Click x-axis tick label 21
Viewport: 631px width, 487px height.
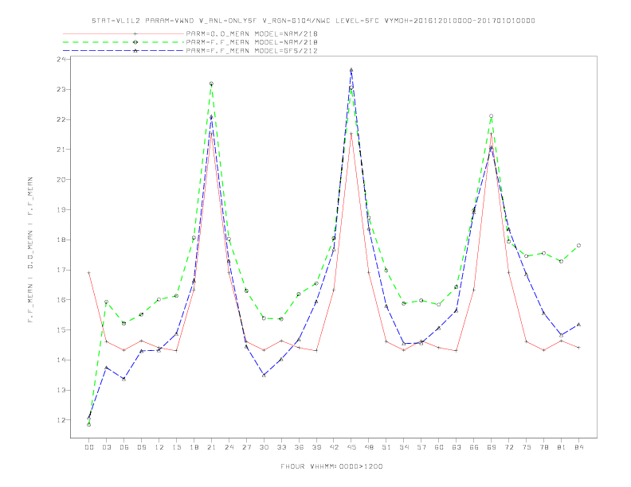coord(211,447)
